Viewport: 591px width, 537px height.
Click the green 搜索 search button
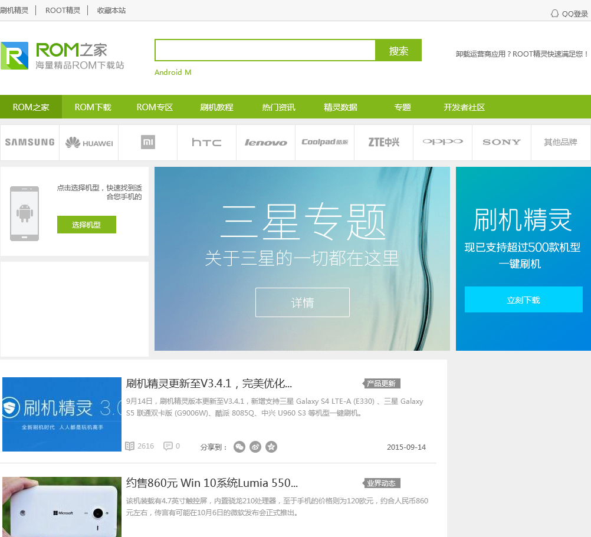(398, 50)
